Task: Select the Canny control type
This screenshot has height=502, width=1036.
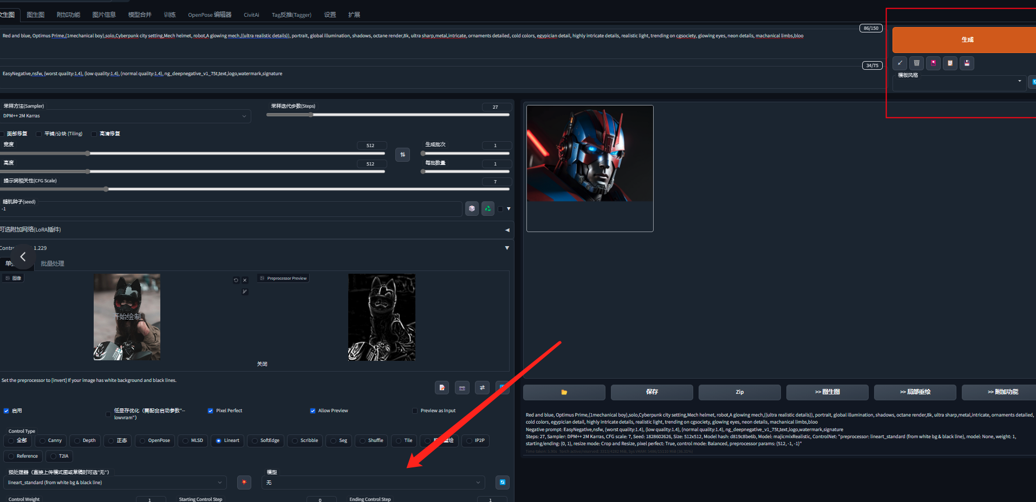Action: pyautogui.click(x=50, y=441)
